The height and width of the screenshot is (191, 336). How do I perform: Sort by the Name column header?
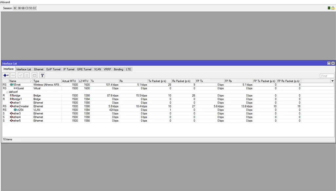[x=21, y=81]
